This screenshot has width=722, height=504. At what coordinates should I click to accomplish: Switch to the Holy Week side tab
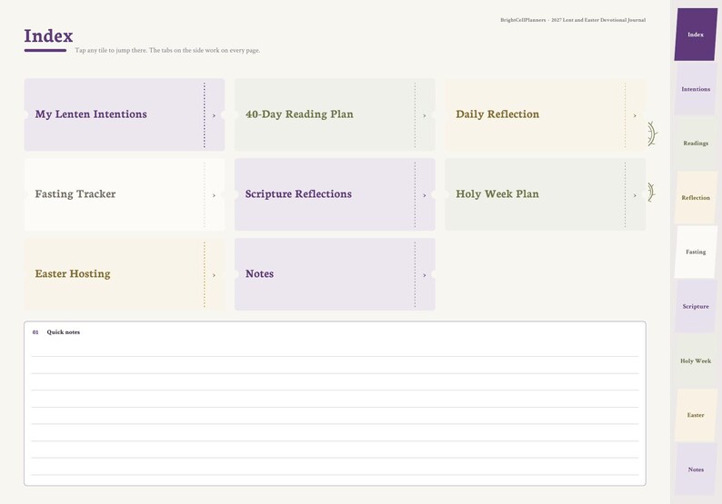point(696,361)
